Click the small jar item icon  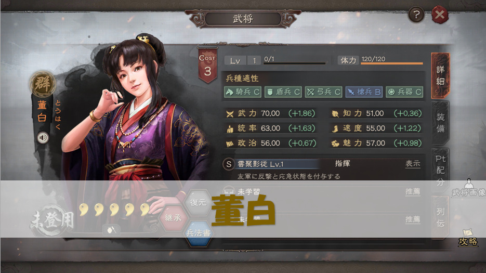coord(111,229)
